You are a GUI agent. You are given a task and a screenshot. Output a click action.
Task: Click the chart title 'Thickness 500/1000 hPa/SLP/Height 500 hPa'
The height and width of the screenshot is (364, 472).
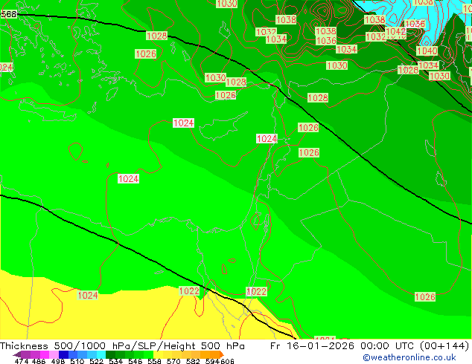[122, 346]
